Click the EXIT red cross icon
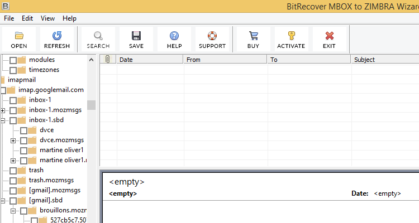 329,36
